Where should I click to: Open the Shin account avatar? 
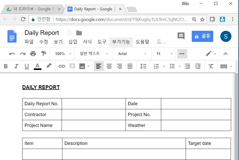tap(226, 36)
